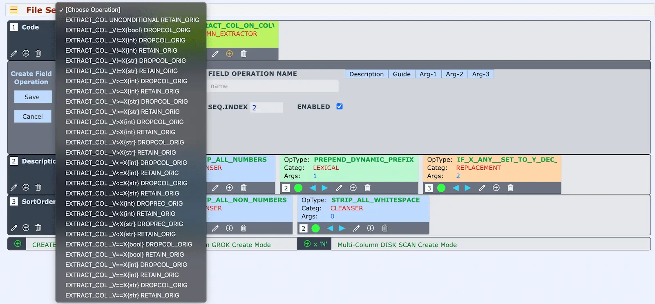Edit the Code field with pencil icon
The image size is (655, 304).
[13, 53]
